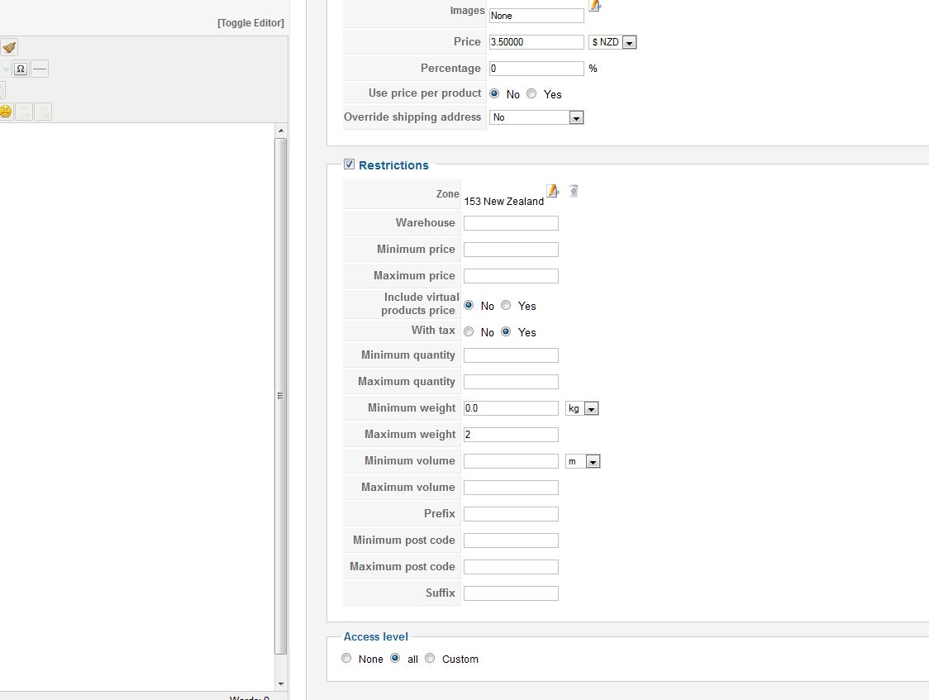Click the Maximum weight field

pos(511,434)
